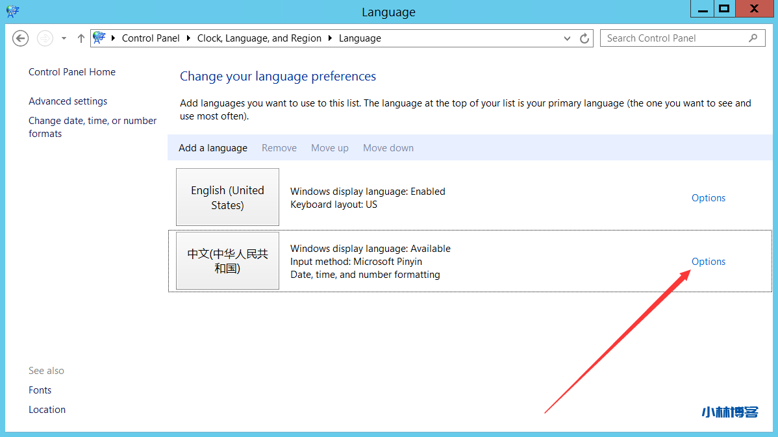Open the recent locations dropdown arrow

coord(64,38)
